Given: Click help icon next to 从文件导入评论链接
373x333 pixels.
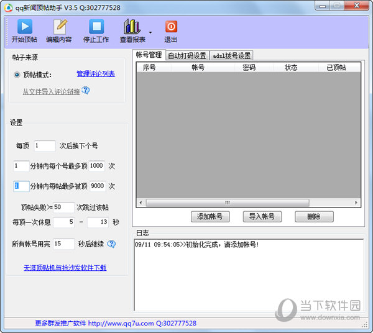Looking at the screenshot, I should (x=85, y=90).
